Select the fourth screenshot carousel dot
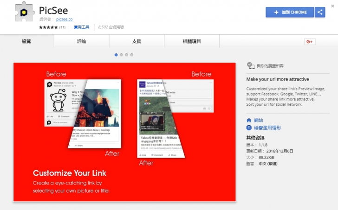 (132, 55)
